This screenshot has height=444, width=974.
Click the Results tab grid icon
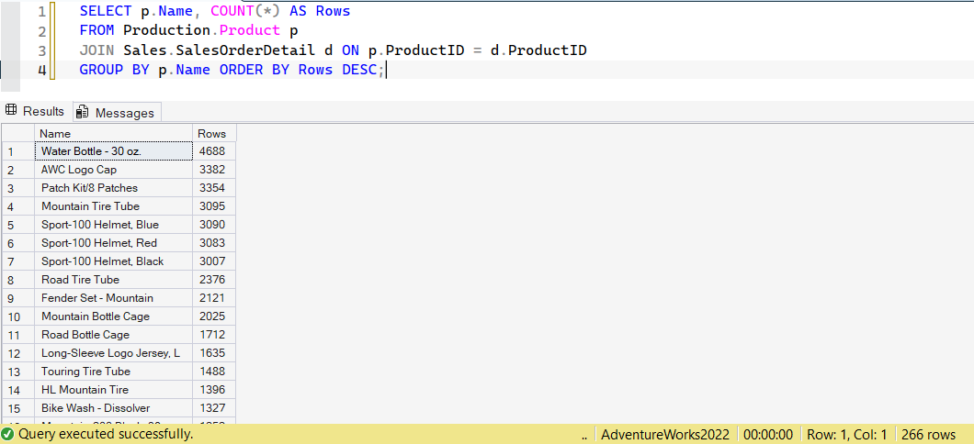[10, 110]
